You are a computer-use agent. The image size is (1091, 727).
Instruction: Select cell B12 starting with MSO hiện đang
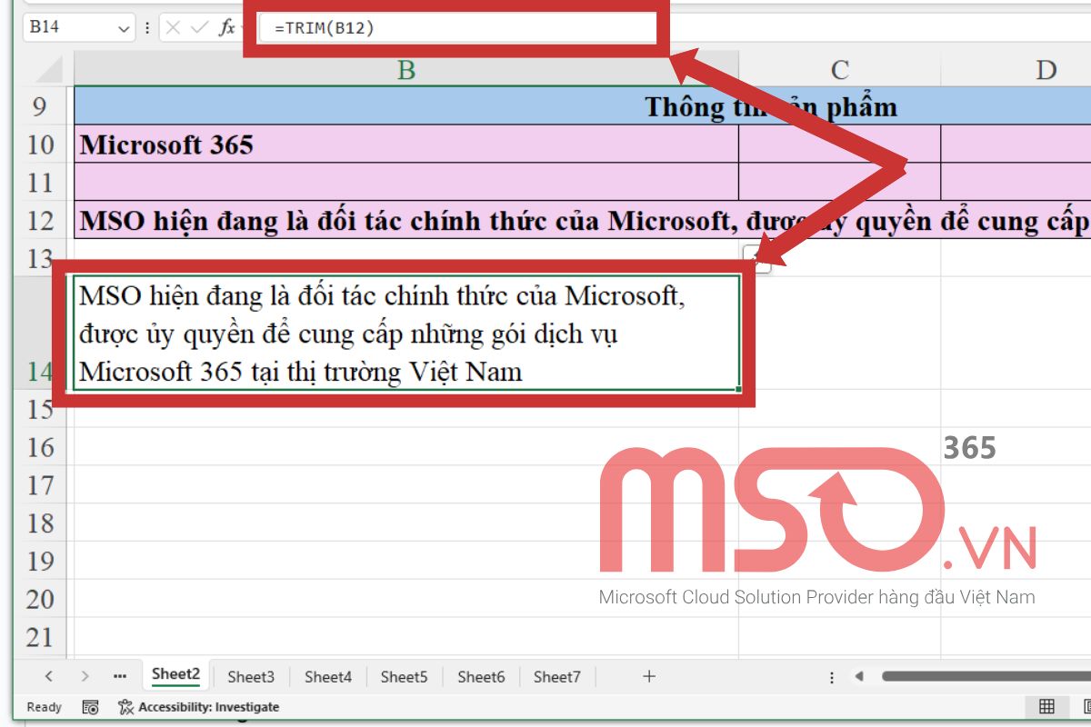tap(583, 221)
